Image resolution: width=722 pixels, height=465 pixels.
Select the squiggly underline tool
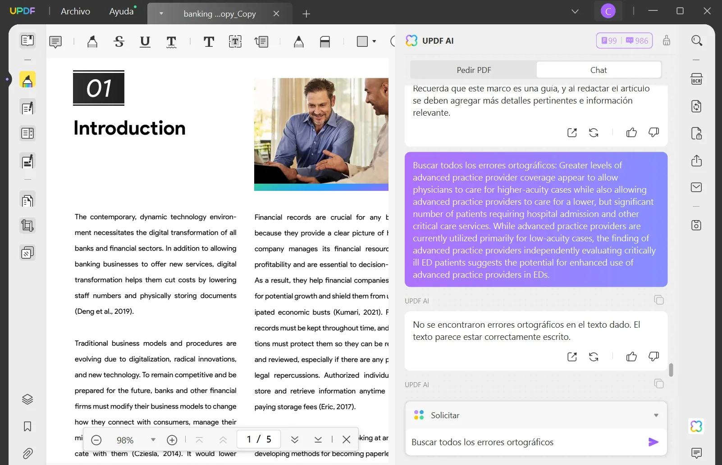[x=171, y=42]
